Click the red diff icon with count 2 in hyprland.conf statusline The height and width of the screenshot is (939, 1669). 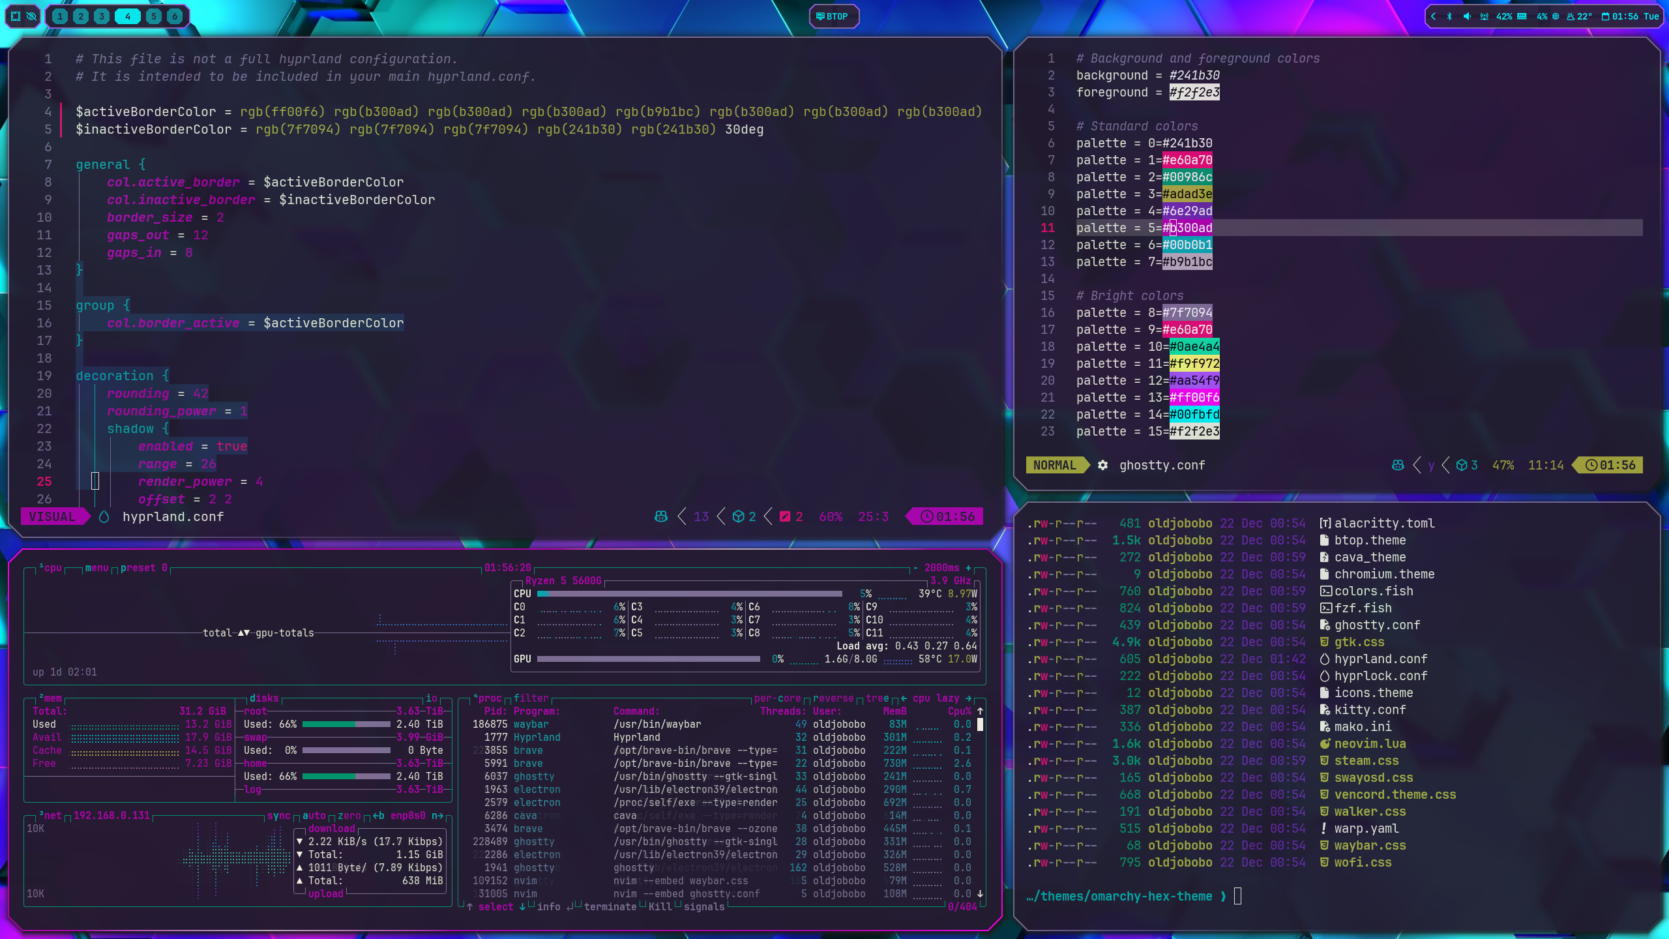click(x=785, y=517)
